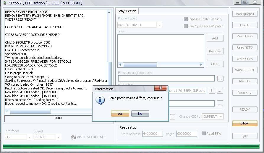Click dialog text "Some patch values differs, continue ?"

tap(135, 98)
